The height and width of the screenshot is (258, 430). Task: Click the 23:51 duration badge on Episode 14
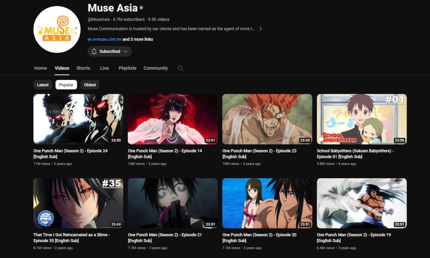point(210,140)
